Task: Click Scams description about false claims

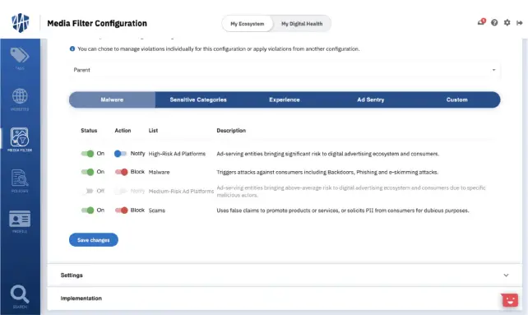Action: [343, 211]
